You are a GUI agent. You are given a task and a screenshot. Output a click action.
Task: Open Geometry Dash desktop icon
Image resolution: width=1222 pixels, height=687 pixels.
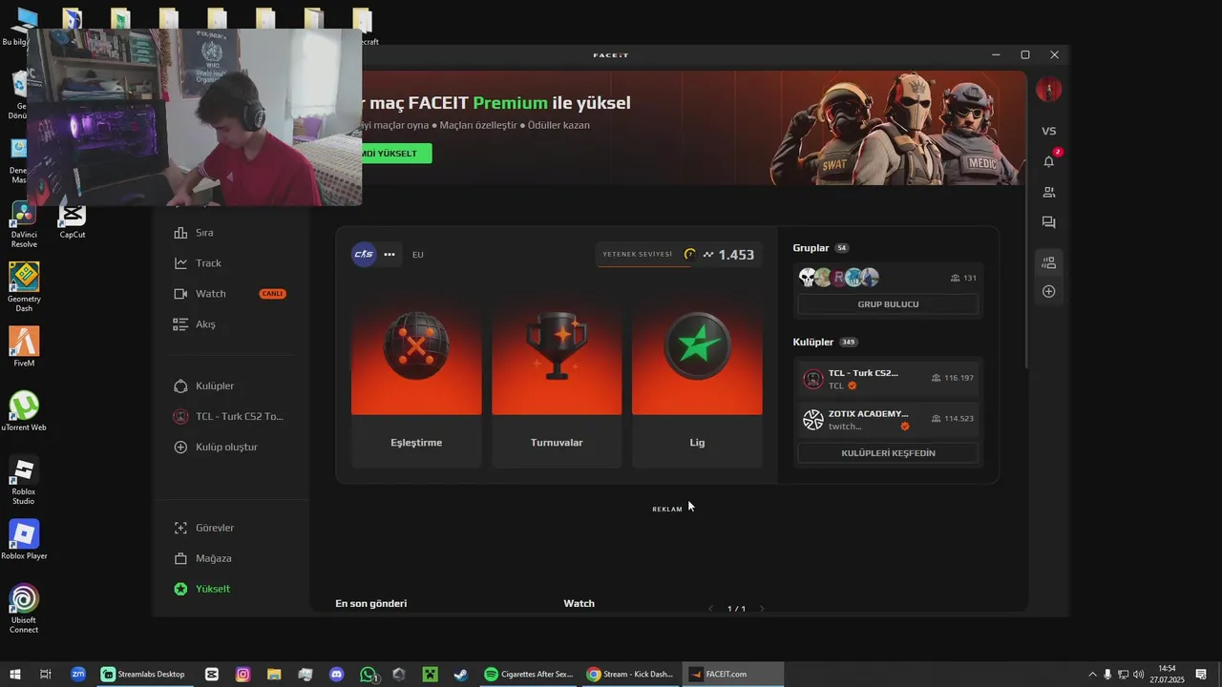[24, 286]
